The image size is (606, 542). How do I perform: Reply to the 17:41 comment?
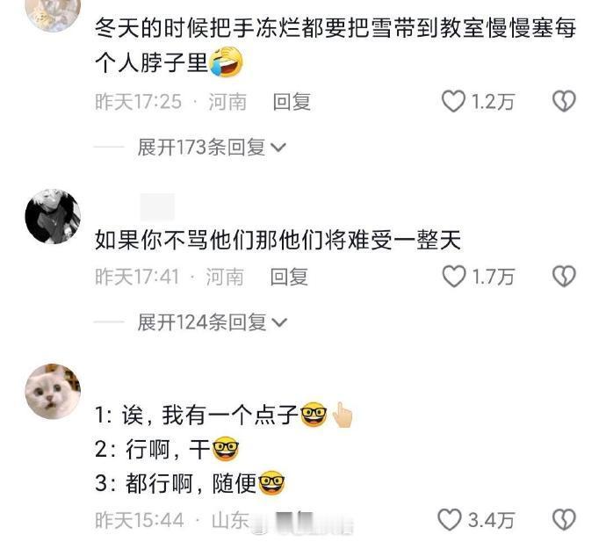[x=289, y=277]
